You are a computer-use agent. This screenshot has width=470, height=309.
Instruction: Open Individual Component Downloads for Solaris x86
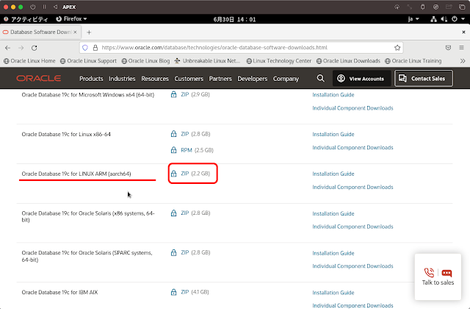(352, 227)
